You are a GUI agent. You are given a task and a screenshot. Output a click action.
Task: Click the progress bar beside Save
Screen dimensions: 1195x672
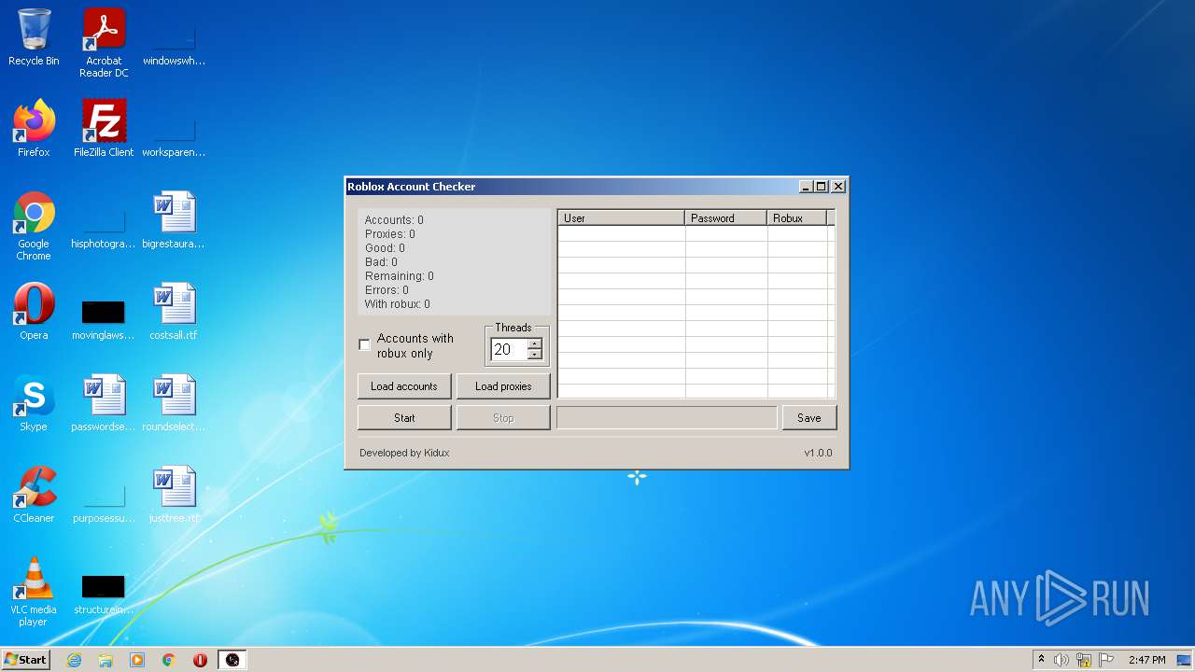pos(667,418)
